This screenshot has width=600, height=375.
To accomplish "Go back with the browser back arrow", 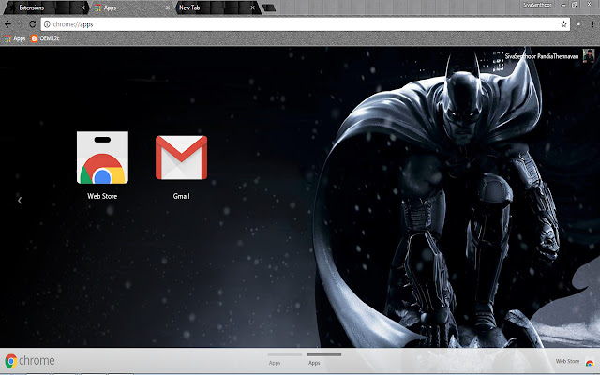I will click(8, 24).
